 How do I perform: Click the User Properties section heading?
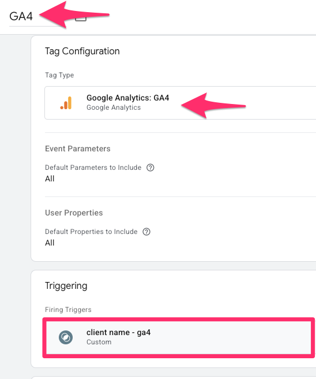pyautogui.click(x=74, y=213)
